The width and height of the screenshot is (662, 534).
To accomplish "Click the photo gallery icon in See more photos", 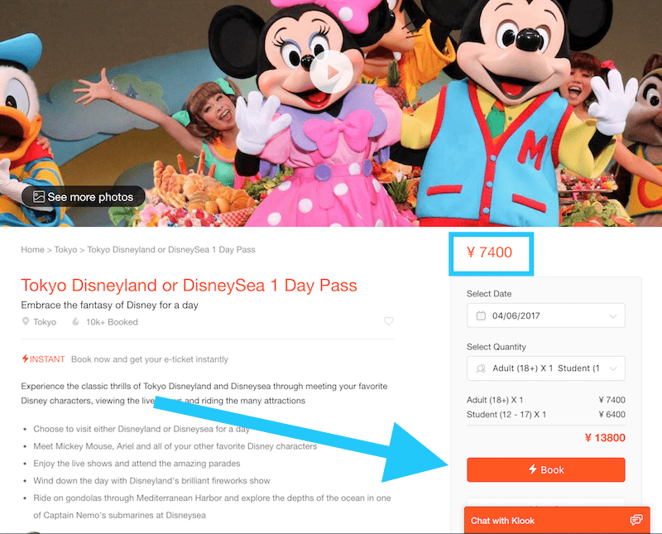I will [39, 197].
